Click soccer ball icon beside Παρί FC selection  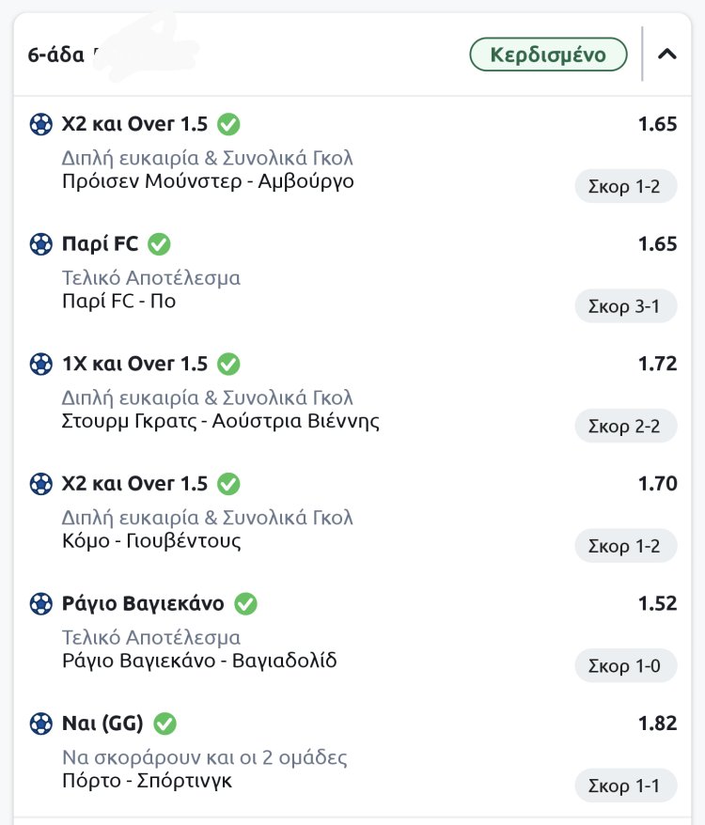click(x=41, y=244)
